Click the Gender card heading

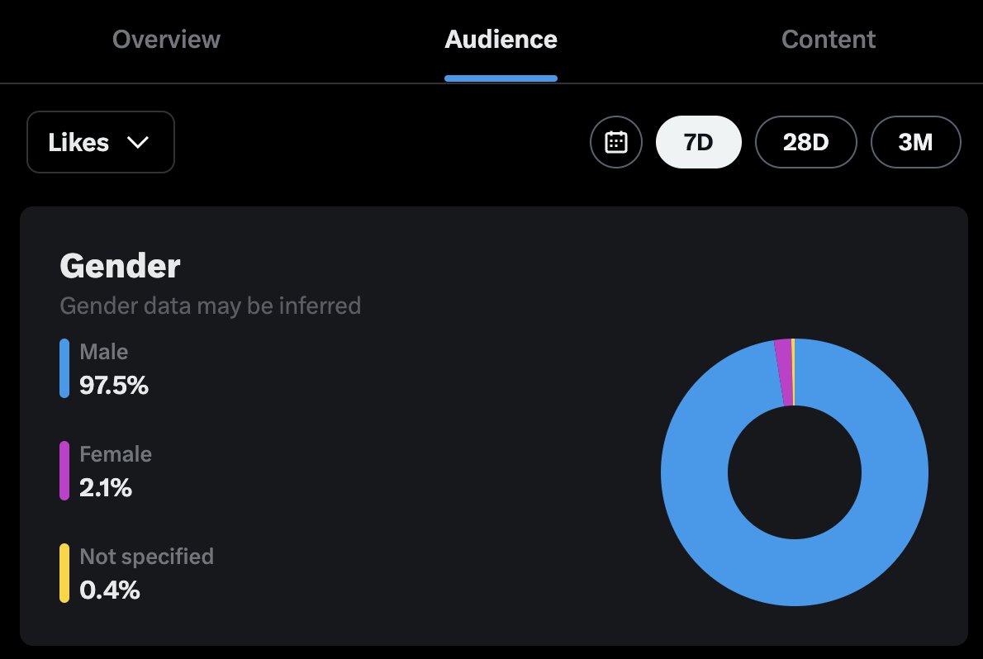pyautogui.click(x=120, y=266)
